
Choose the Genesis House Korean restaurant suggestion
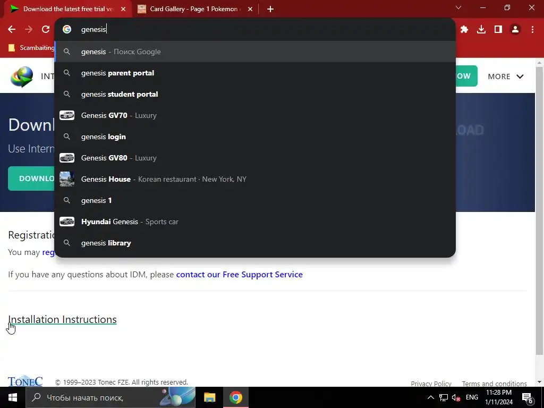tap(255, 179)
